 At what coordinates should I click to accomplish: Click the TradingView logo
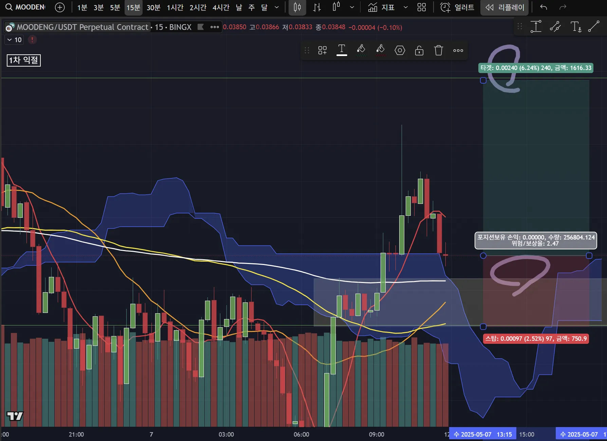click(15, 416)
